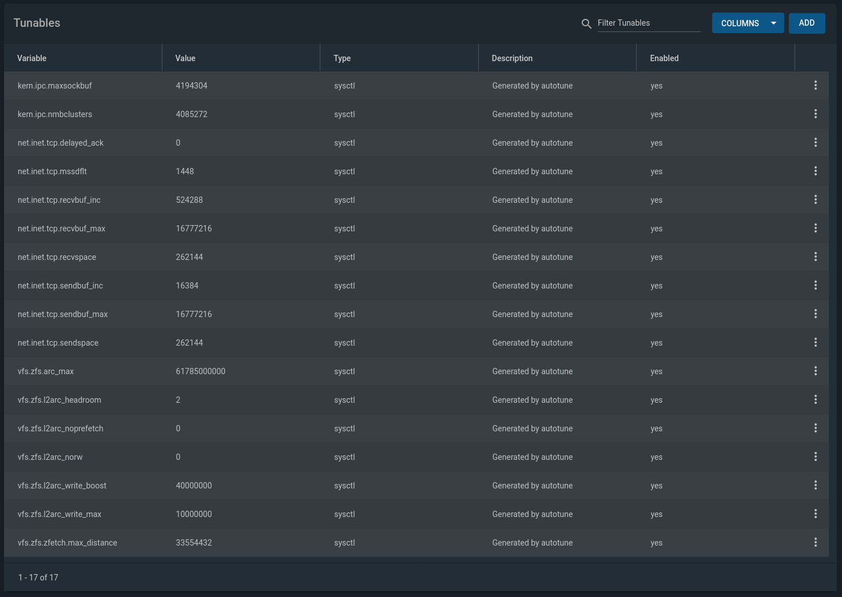Focus the Filter Tunables search field
Screen dimensions: 842x597
tap(649, 23)
